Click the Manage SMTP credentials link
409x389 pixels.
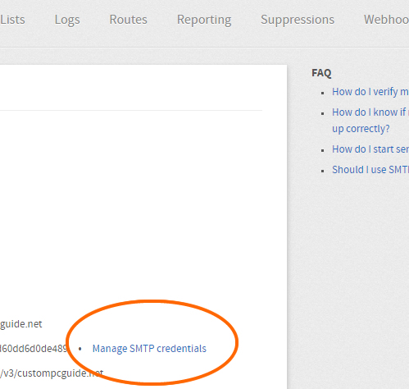tap(149, 349)
